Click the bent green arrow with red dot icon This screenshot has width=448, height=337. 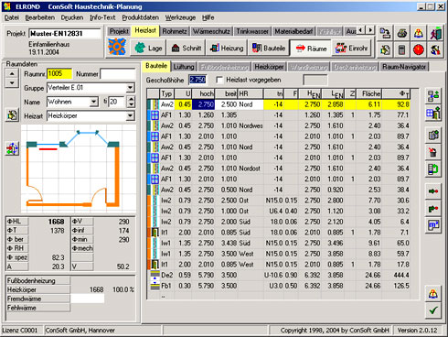click(433, 209)
